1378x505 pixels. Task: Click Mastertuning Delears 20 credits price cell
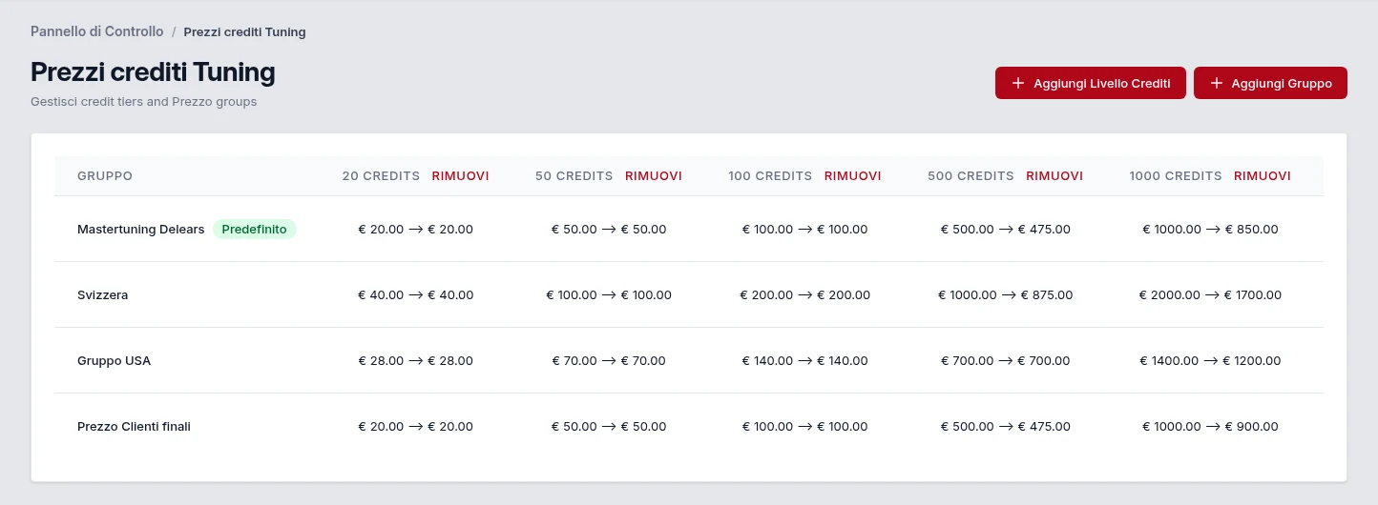416,230
